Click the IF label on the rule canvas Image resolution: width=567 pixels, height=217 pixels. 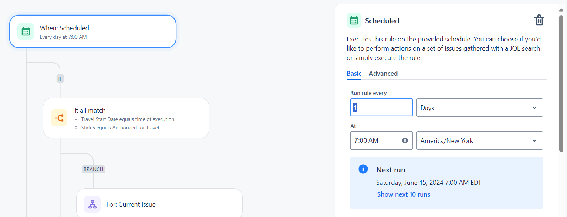(x=60, y=78)
